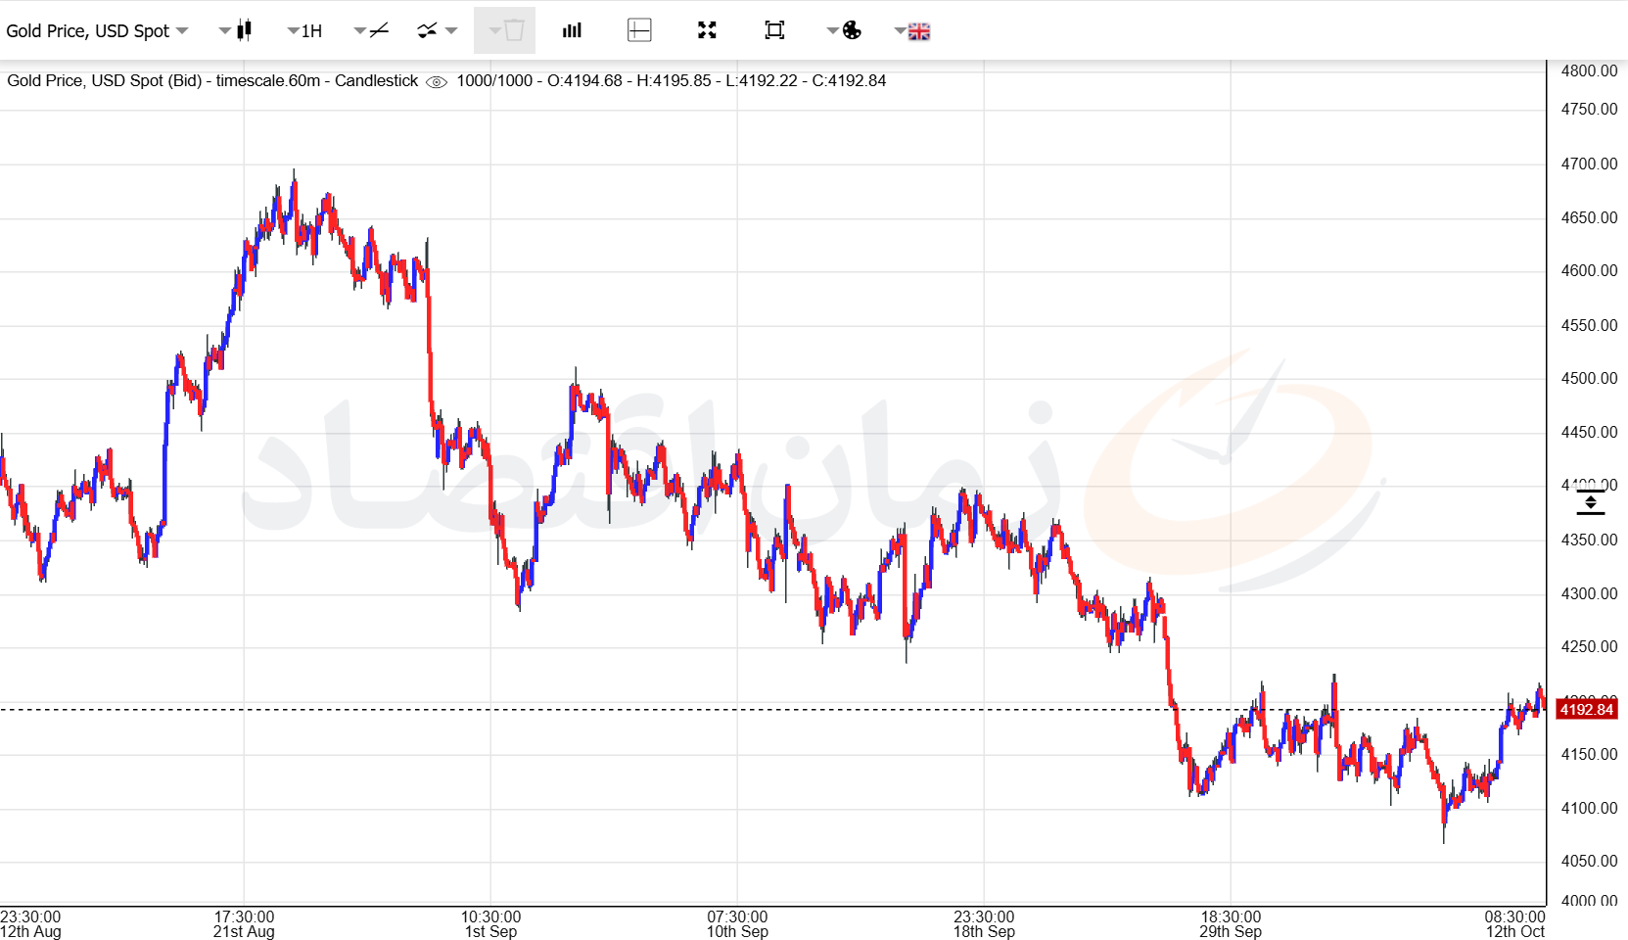The image size is (1628, 940).
Task: Open the color palette theme menu
Action: [x=844, y=31]
